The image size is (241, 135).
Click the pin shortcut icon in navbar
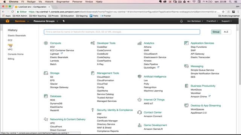[x=64, y=21]
